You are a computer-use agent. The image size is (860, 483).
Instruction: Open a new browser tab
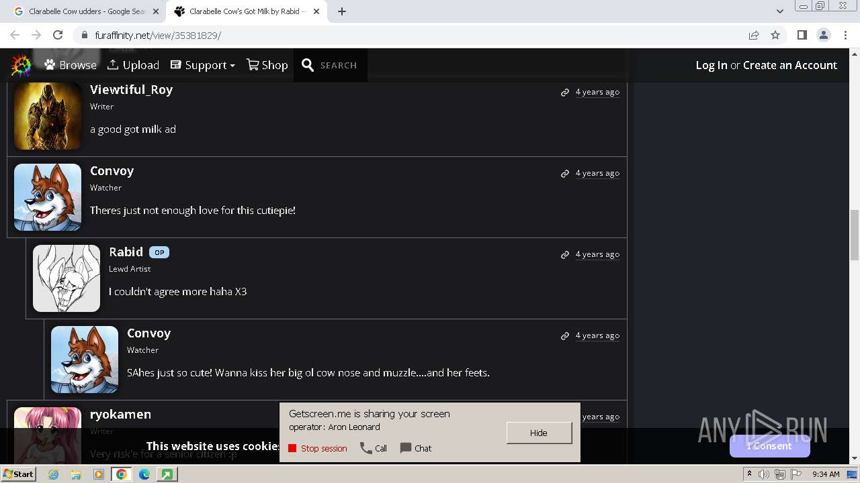point(342,11)
